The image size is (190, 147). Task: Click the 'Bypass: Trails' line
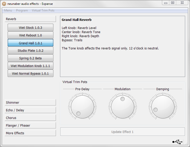point(72,40)
